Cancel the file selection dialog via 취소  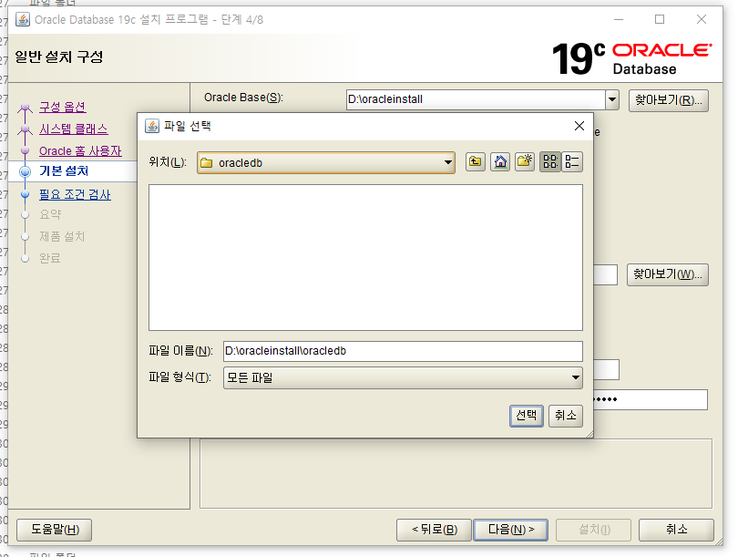point(565,416)
